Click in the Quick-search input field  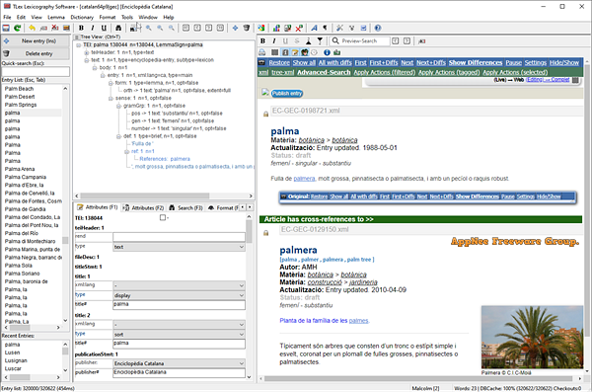(x=36, y=71)
